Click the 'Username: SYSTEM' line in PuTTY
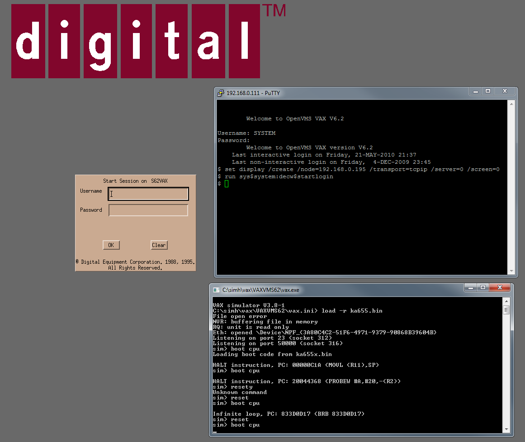Image resolution: width=525 pixels, height=442 pixels. [x=246, y=133]
